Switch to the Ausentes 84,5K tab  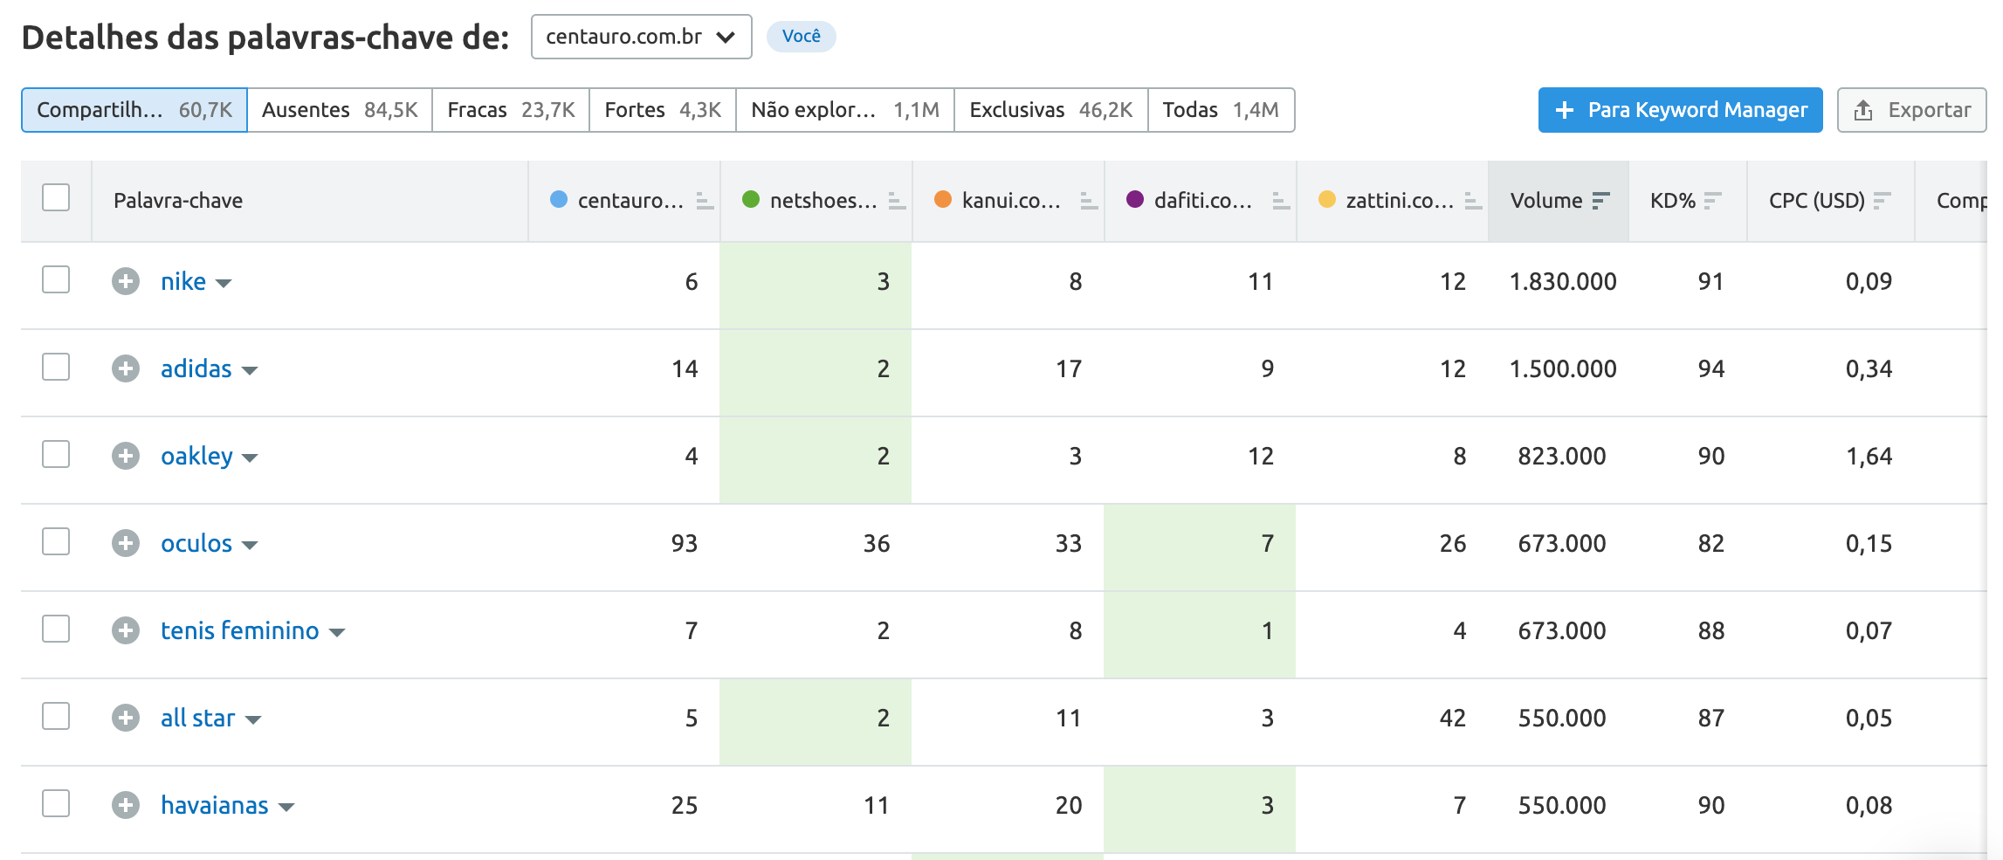coord(340,110)
